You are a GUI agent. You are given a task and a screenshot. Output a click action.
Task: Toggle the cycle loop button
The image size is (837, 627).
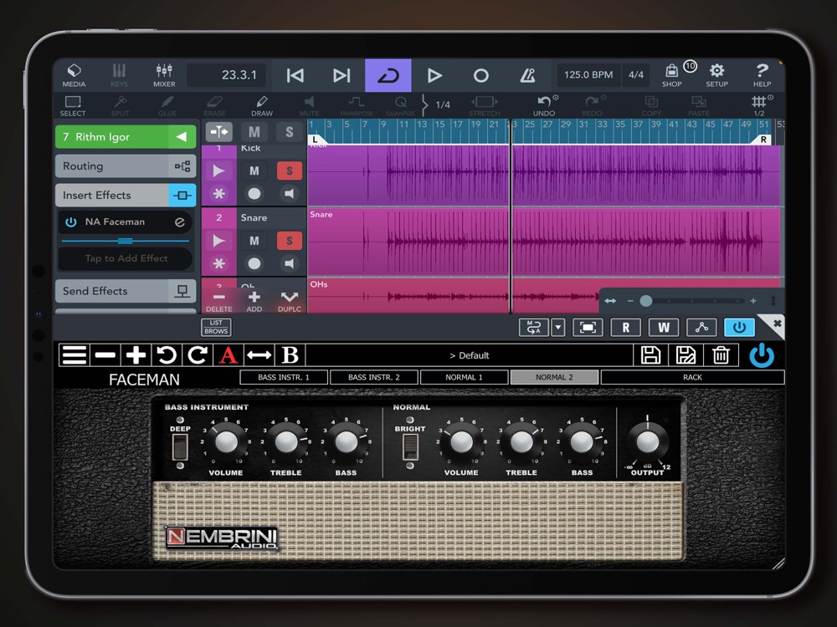388,75
